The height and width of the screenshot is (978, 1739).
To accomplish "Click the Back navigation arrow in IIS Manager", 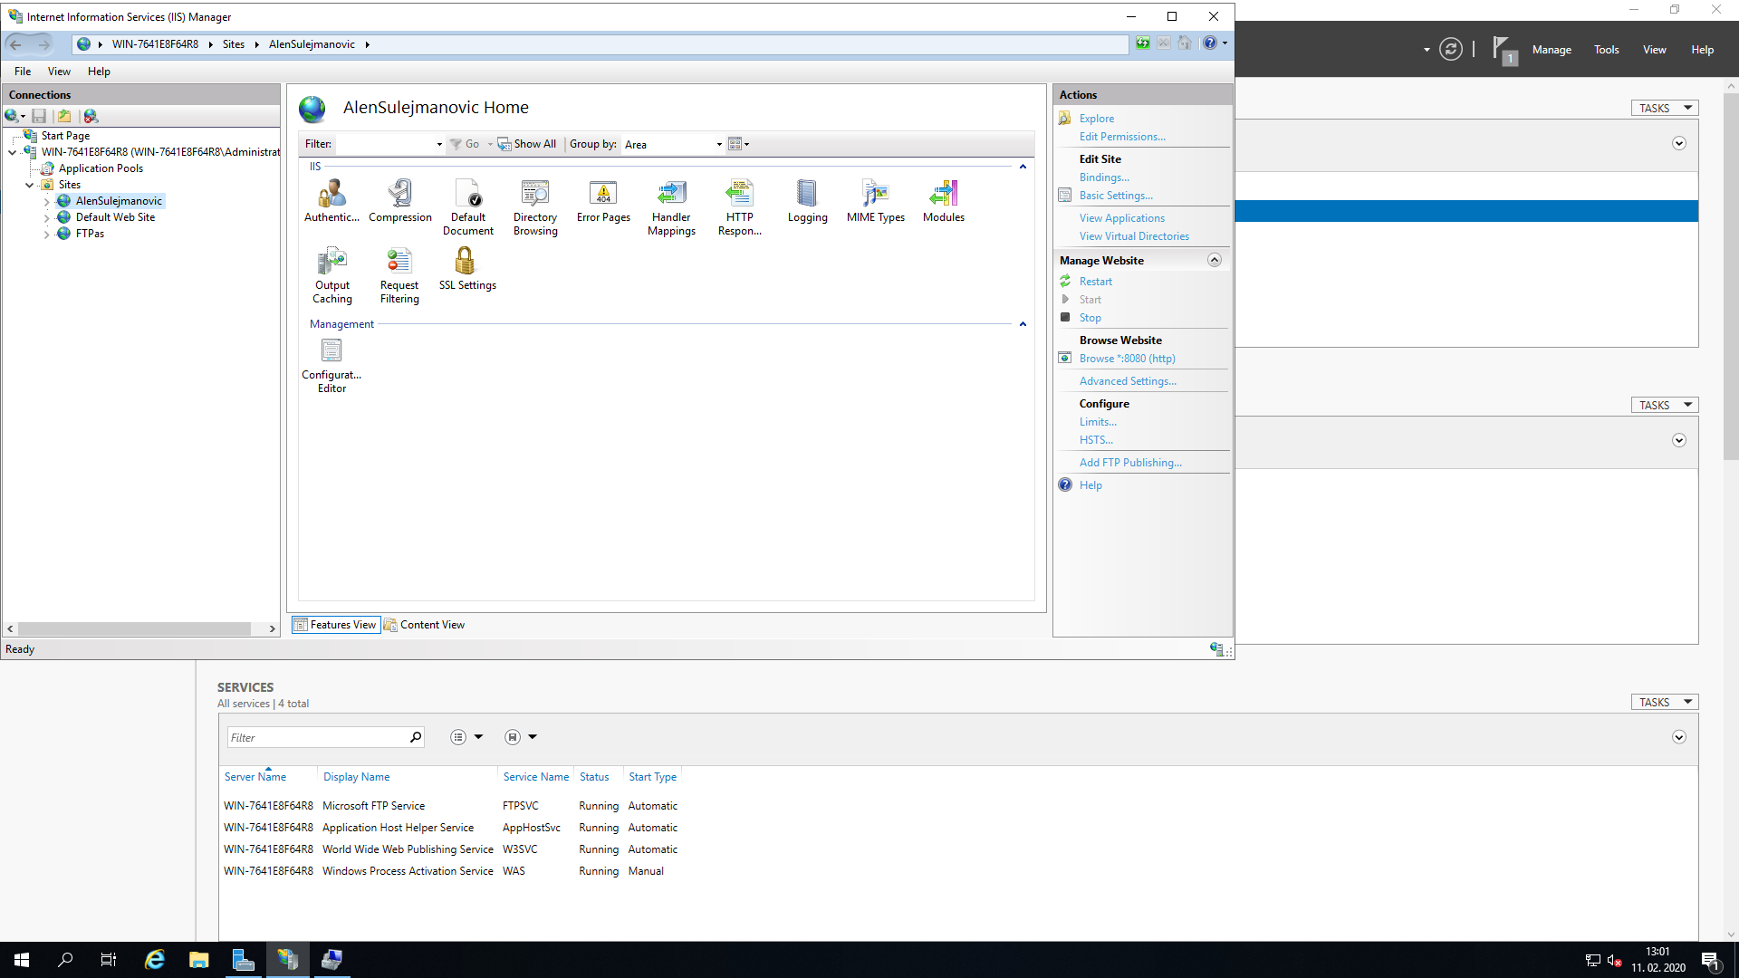I will (x=16, y=44).
